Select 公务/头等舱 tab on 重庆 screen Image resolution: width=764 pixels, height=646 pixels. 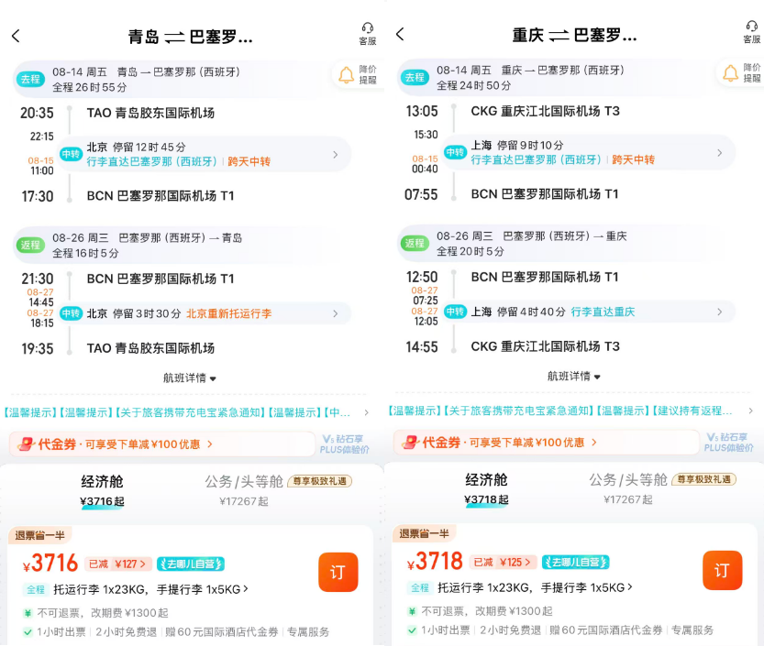coord(628,488)
